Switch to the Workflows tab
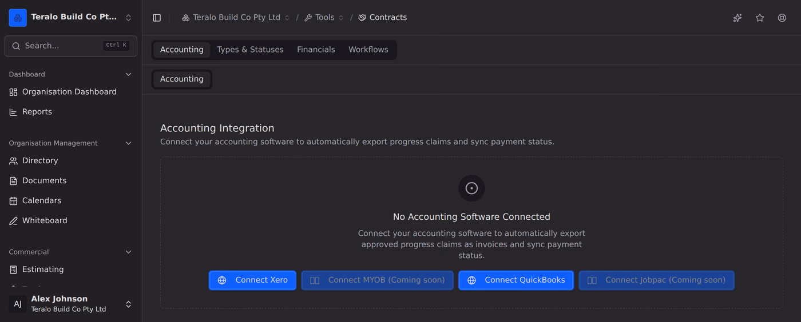Image resolution: width=801 pixels, height=322 pixels. [368, 50]
